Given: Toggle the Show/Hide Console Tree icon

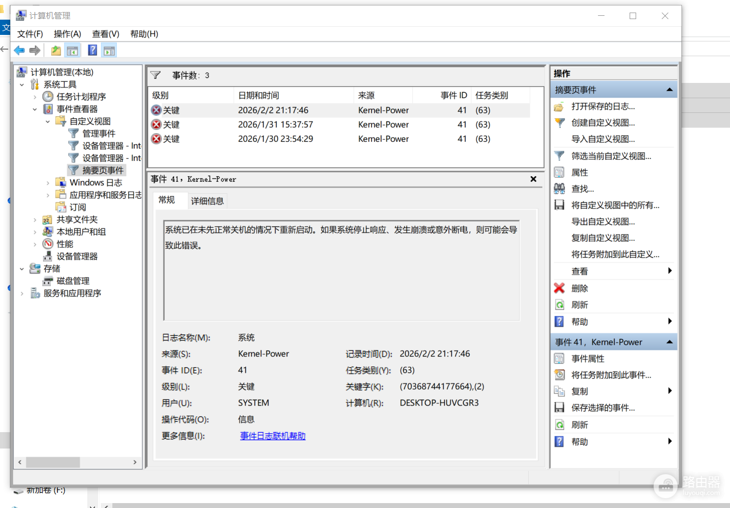Looking at the screenshot, I should click(x=73, y=51).
